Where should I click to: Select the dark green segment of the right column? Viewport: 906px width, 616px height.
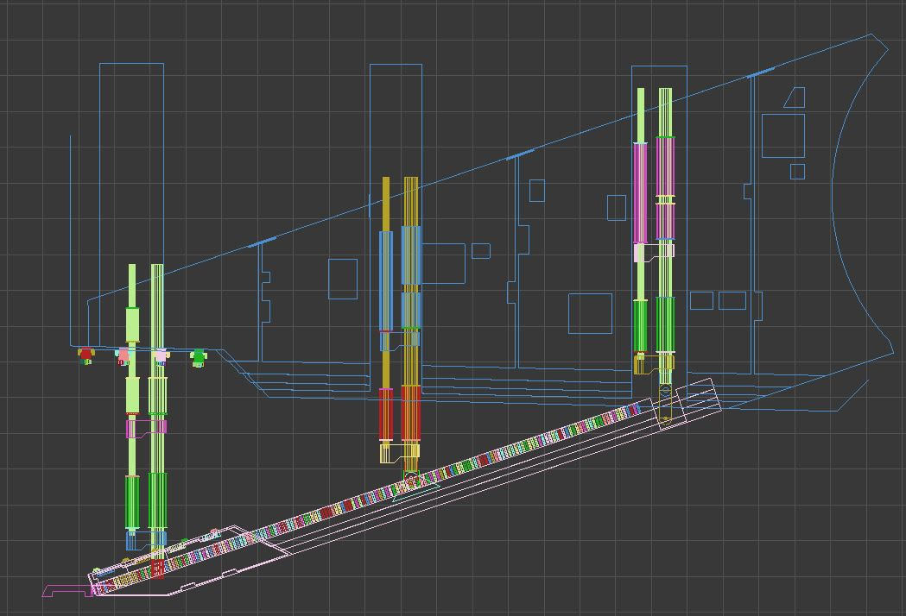point(640,325)
